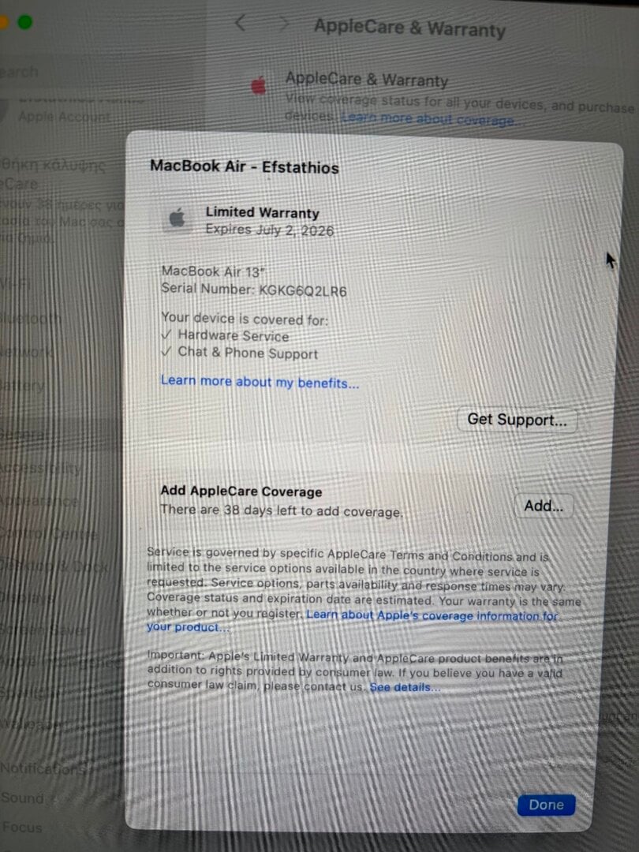Viewport: 639px width, 852px height.
Task: Click Add... to add AppleCare coverage
Action: [544, 506]
